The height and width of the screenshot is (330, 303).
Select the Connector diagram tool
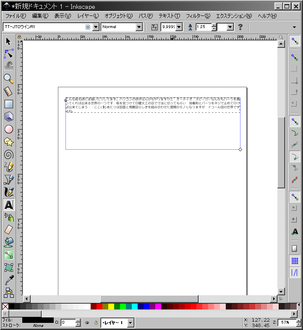click(x=8, y=292)
